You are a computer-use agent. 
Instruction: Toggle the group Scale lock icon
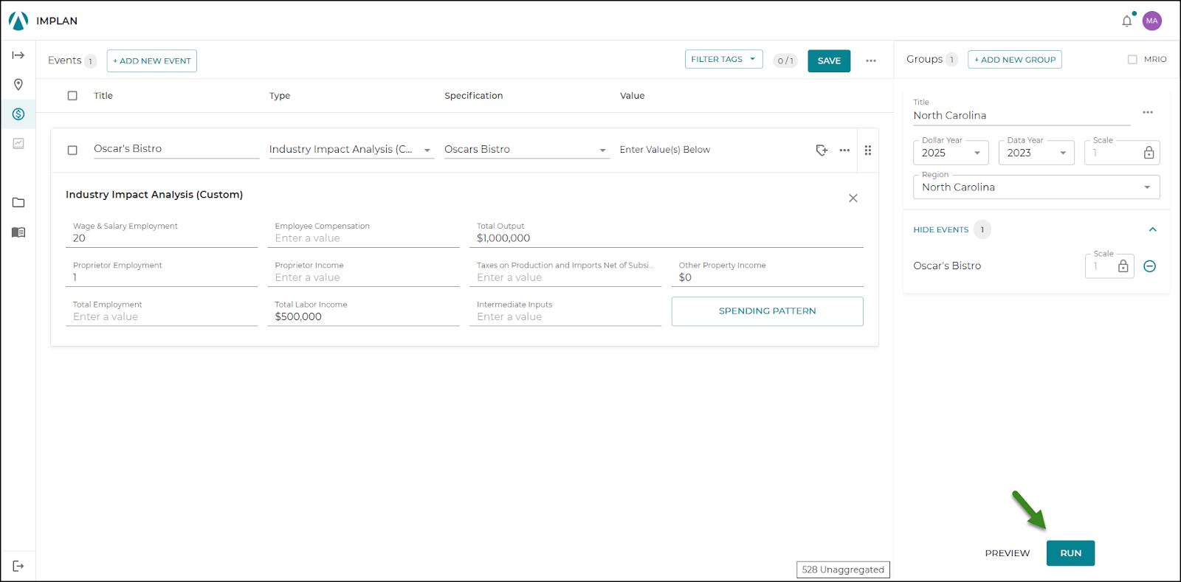1149,153
